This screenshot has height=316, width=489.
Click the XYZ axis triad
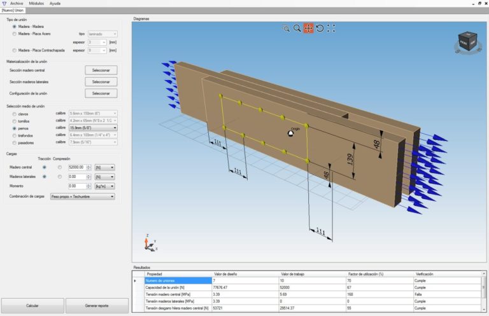pyautogui.click(x=151, y=244)
